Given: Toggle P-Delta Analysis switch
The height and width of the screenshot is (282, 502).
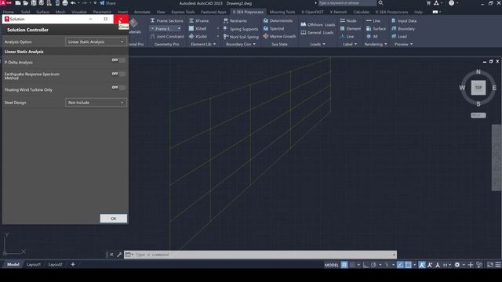Looking at the screenshot, I should [118, 60].
